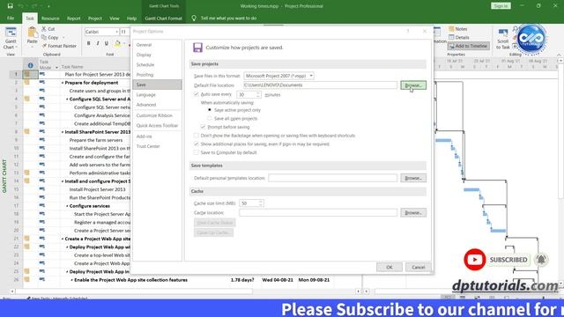Click the Indicators column info icon
The width and height of the screenshot is (564, 317).
[x=30, y=65]
